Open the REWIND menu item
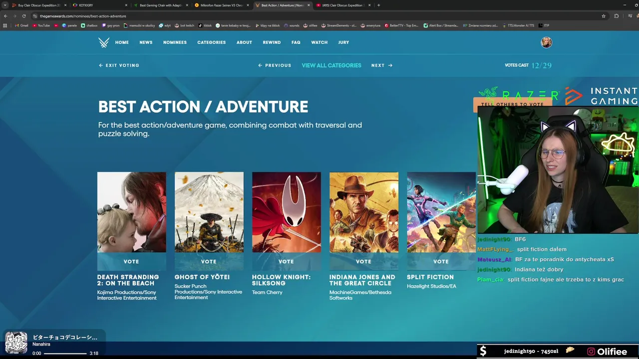639x359 pixels. point(272,42)
